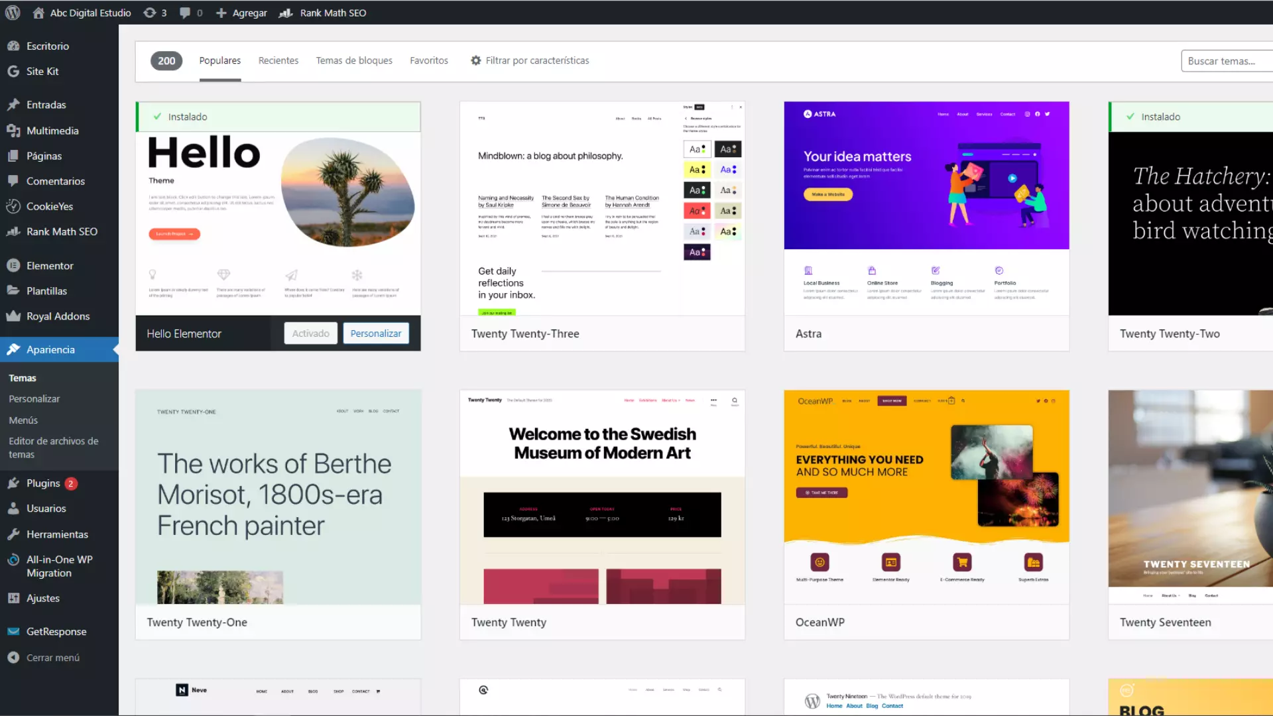Click the Entradas pin icon
This screenshot has height=716, width=1273.
[x=13, y=104]
